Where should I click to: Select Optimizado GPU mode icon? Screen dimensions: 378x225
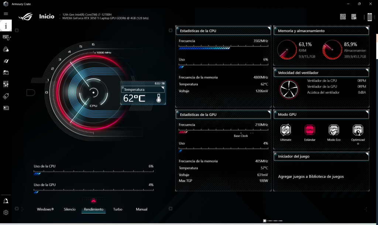coord(358,130)
